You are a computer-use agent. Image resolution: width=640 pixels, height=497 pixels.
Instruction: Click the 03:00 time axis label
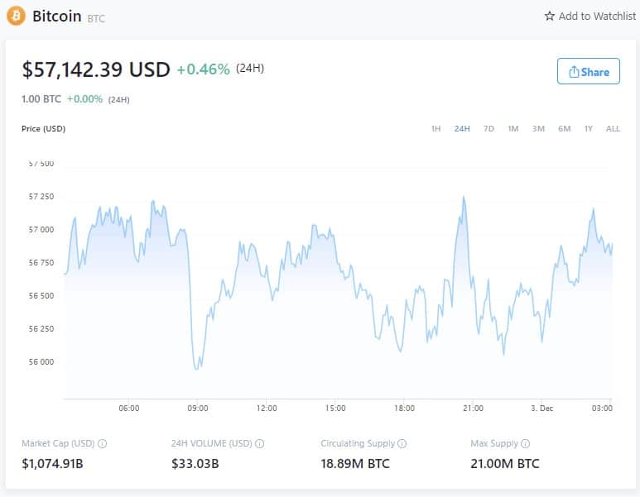click(602, 409)
